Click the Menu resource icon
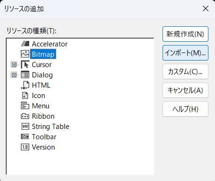 [x=25, y=106]
